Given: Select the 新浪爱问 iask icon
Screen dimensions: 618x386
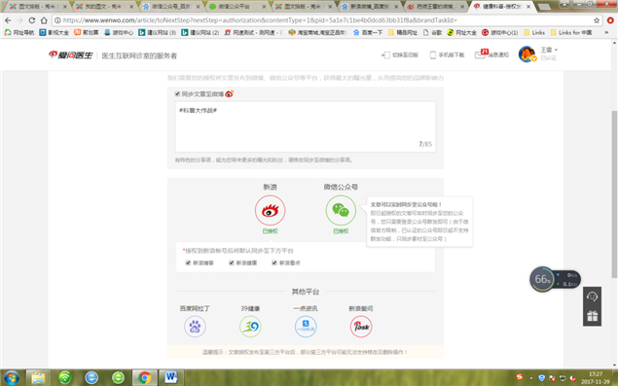Looking at the screenshot, I should 361,327.
